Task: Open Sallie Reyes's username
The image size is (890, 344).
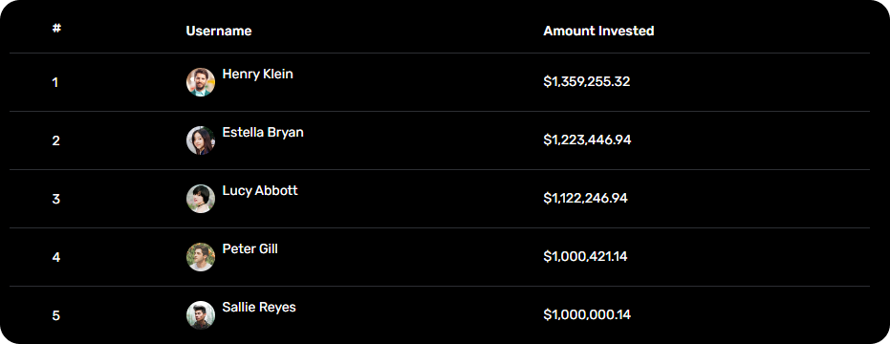Action: click(259, 307)
